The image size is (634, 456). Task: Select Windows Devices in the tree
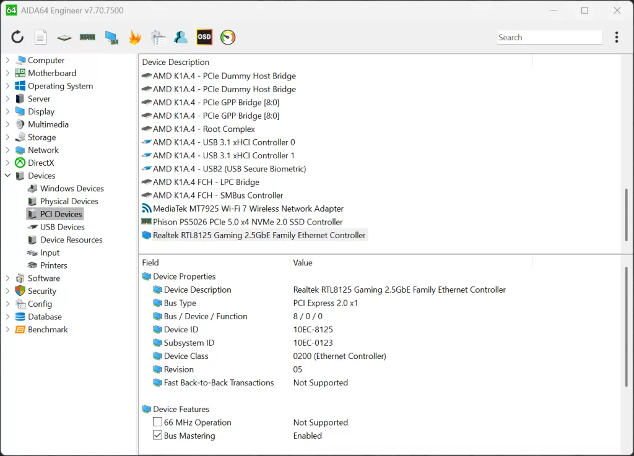coord(72,189)
